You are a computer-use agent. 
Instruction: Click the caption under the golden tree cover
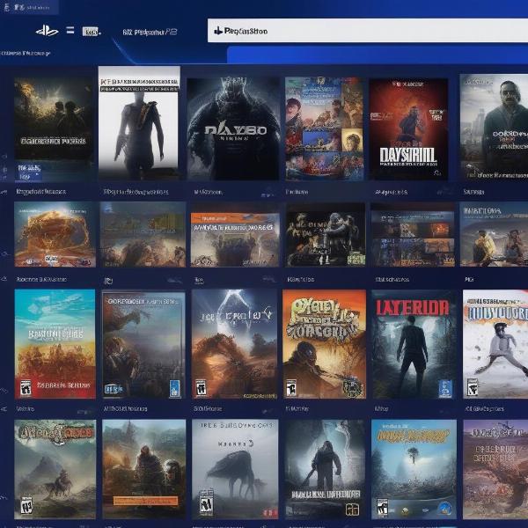pyautogui.click(x=41, y=192)
